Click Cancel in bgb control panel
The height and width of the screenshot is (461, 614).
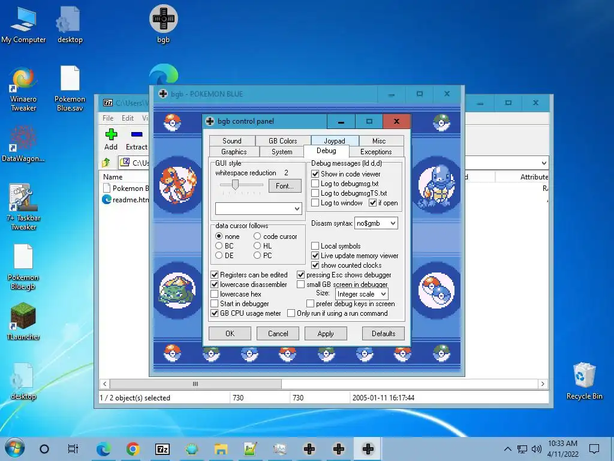(278, 334)
